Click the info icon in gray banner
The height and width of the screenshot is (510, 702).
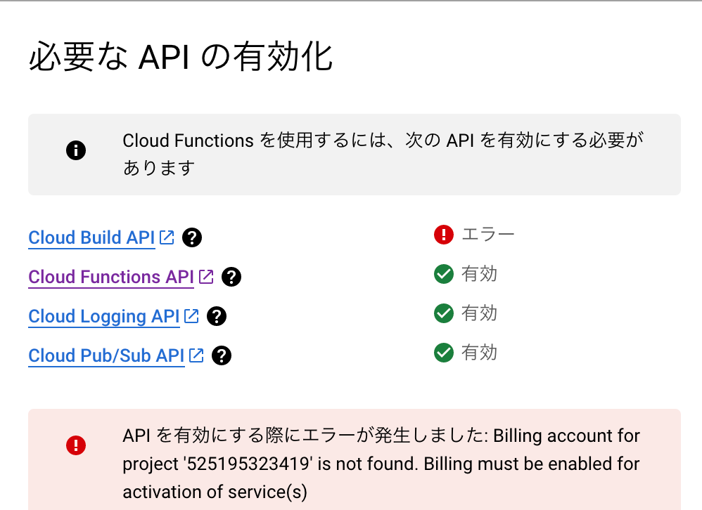[x=76, y=150]
